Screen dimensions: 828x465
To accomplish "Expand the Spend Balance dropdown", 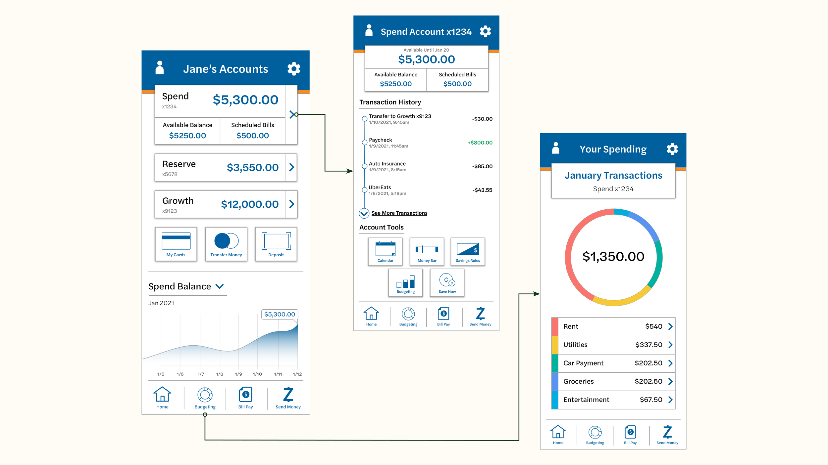I will click(x=220, y=286).
